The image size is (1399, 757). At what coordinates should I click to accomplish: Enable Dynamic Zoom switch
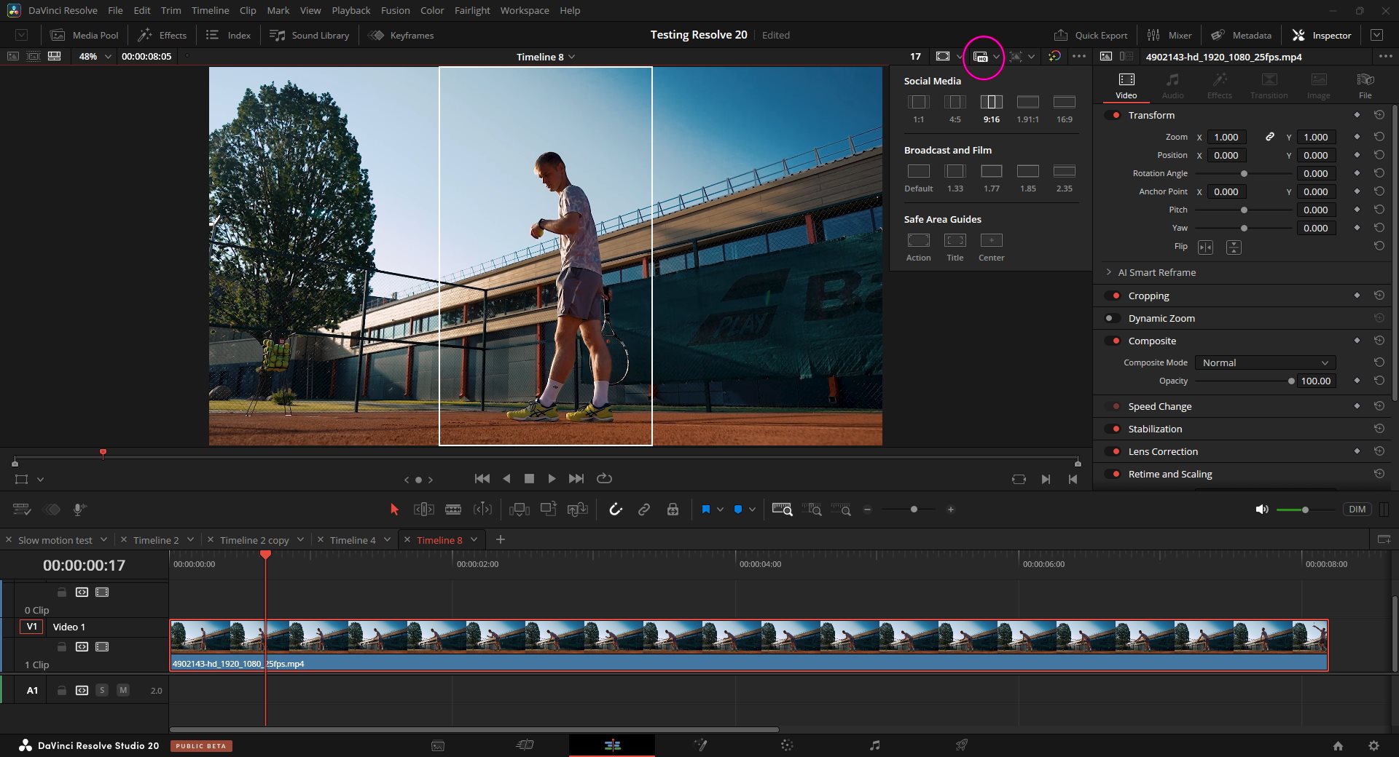(x=1113, y=318)
